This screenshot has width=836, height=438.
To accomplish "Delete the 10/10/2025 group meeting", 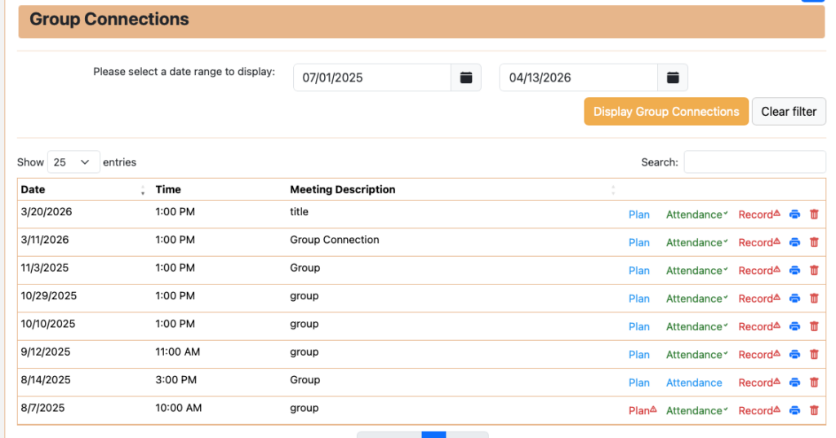I will click(x=814, y=326).
